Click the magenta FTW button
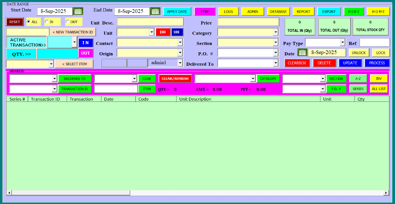 (205, 12)
